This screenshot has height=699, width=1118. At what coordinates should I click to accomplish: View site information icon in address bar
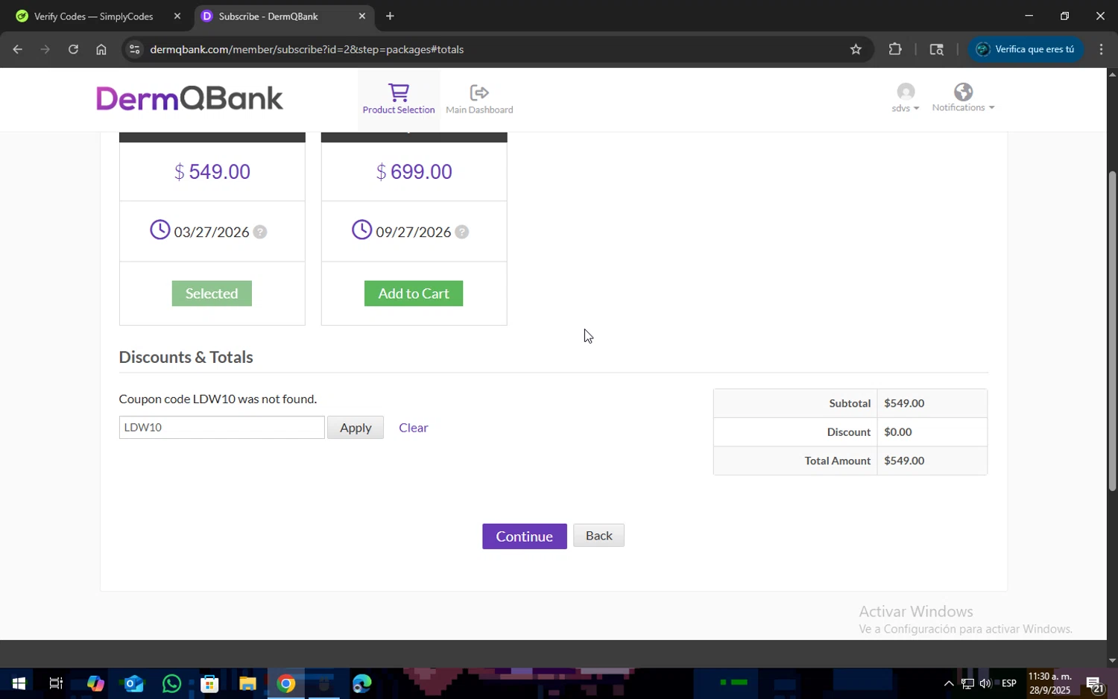(134, 49)
